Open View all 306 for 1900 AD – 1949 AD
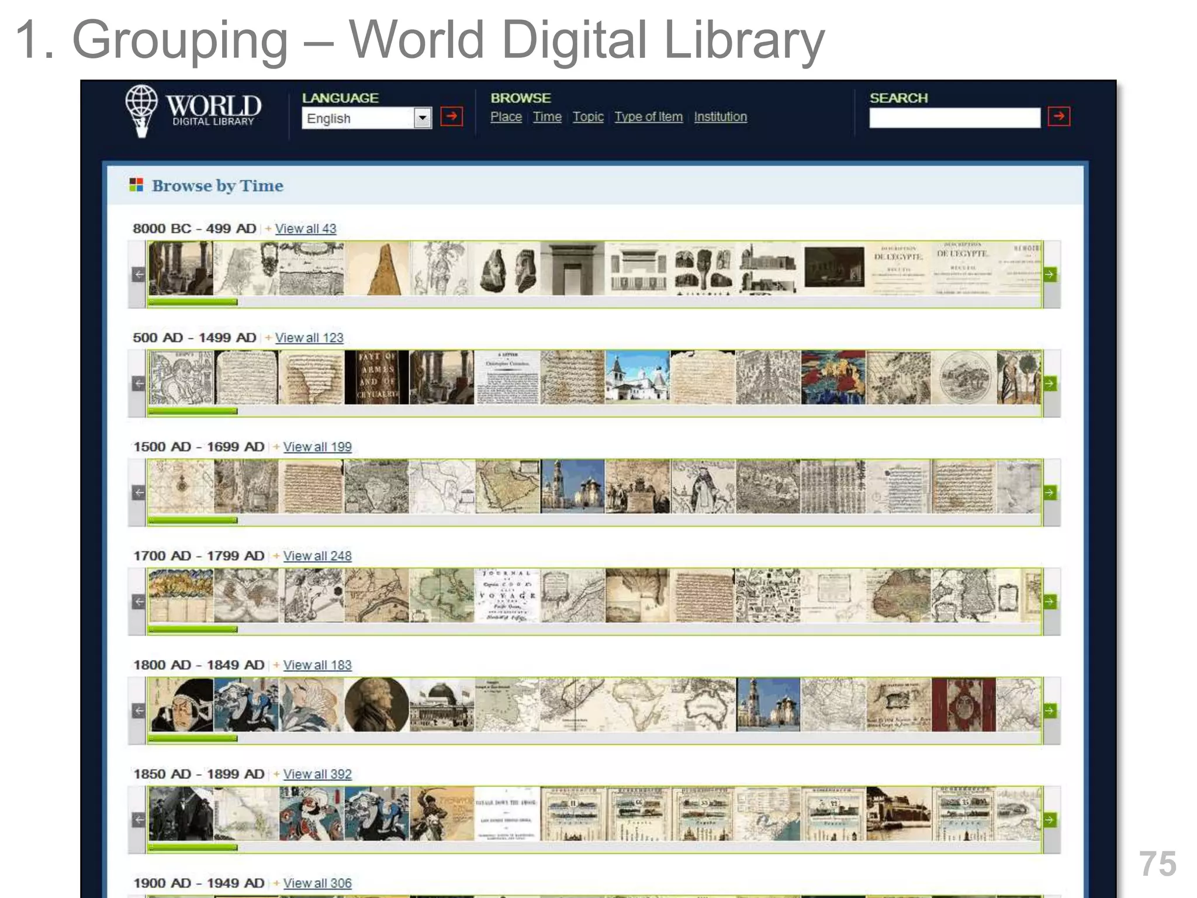 pyautogui.click(x=317, y=883)
